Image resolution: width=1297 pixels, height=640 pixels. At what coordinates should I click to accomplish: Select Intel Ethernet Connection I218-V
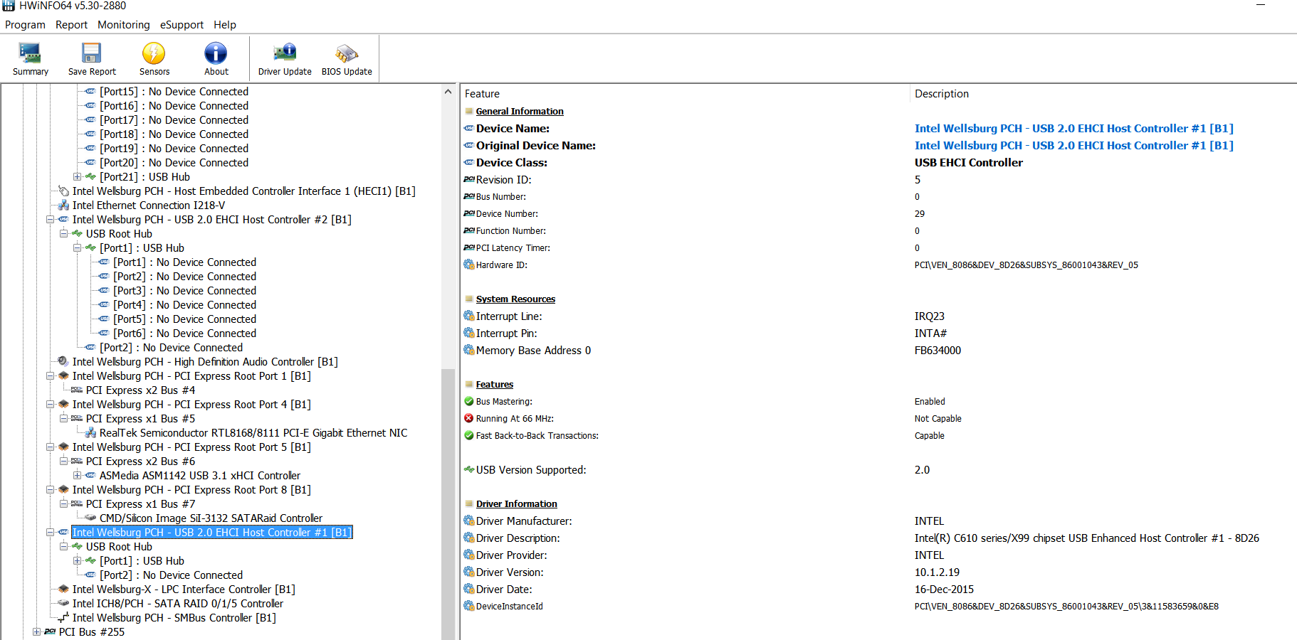(x=149, y=206)
